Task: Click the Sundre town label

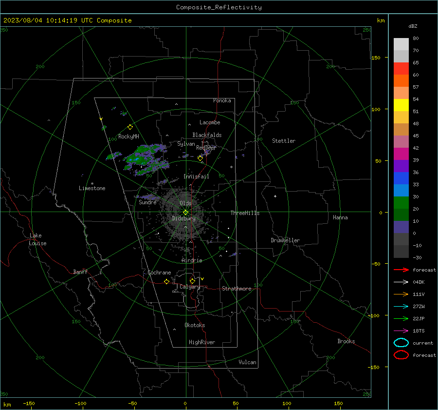Action: click(147, 202)
